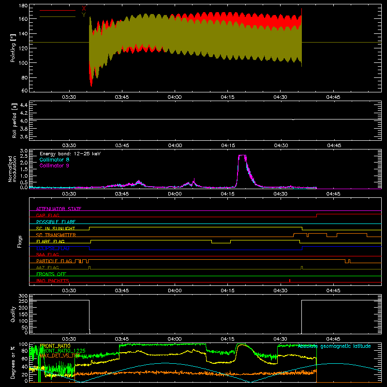The height and width of the screenshot is (387, 387).
Task: Click the modulation peak near 04:19
Action: click(242, 155)
